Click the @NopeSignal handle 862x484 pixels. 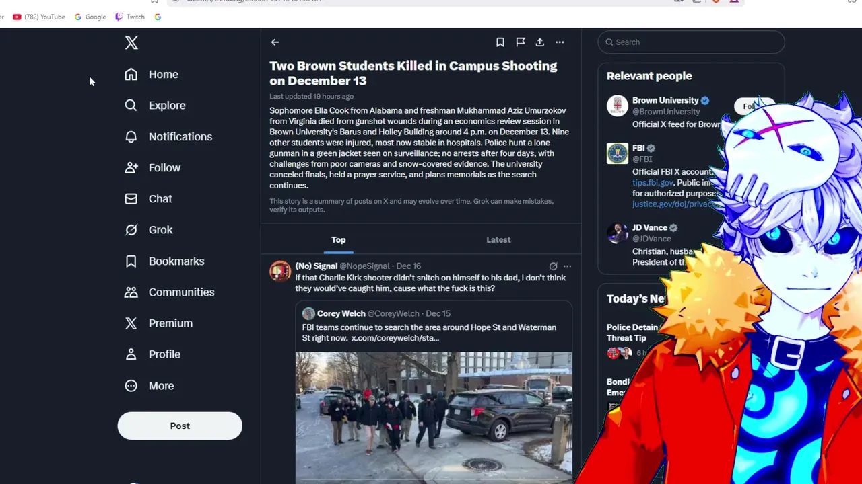[364, 266]
